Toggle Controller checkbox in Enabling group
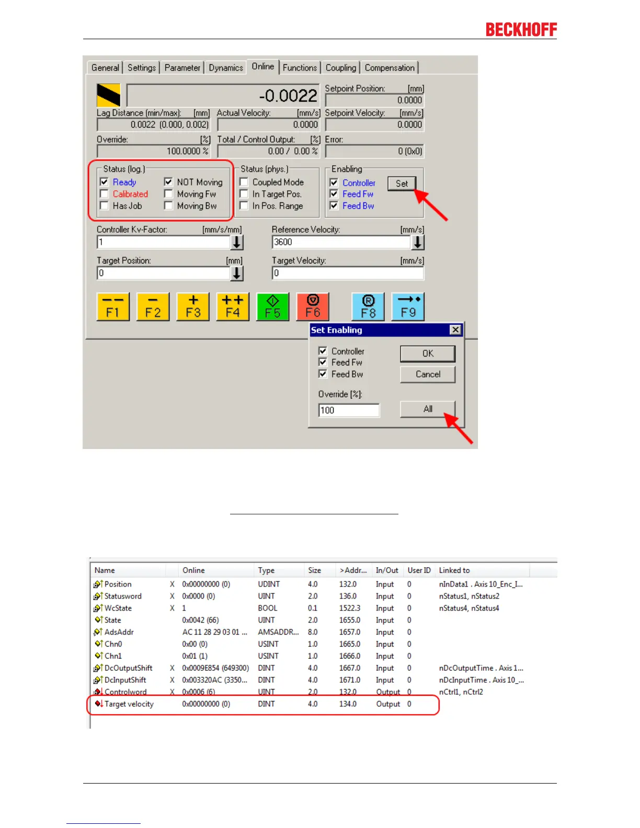This screenshot has width=640, height=828. coord(334,182)
